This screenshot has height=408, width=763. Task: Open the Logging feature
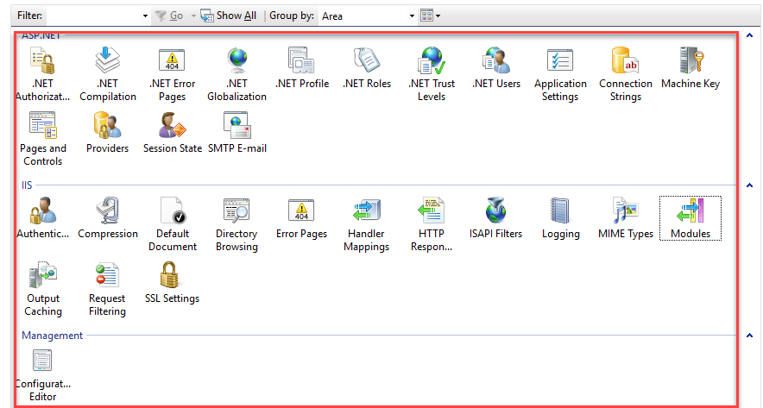click(560, 218)
